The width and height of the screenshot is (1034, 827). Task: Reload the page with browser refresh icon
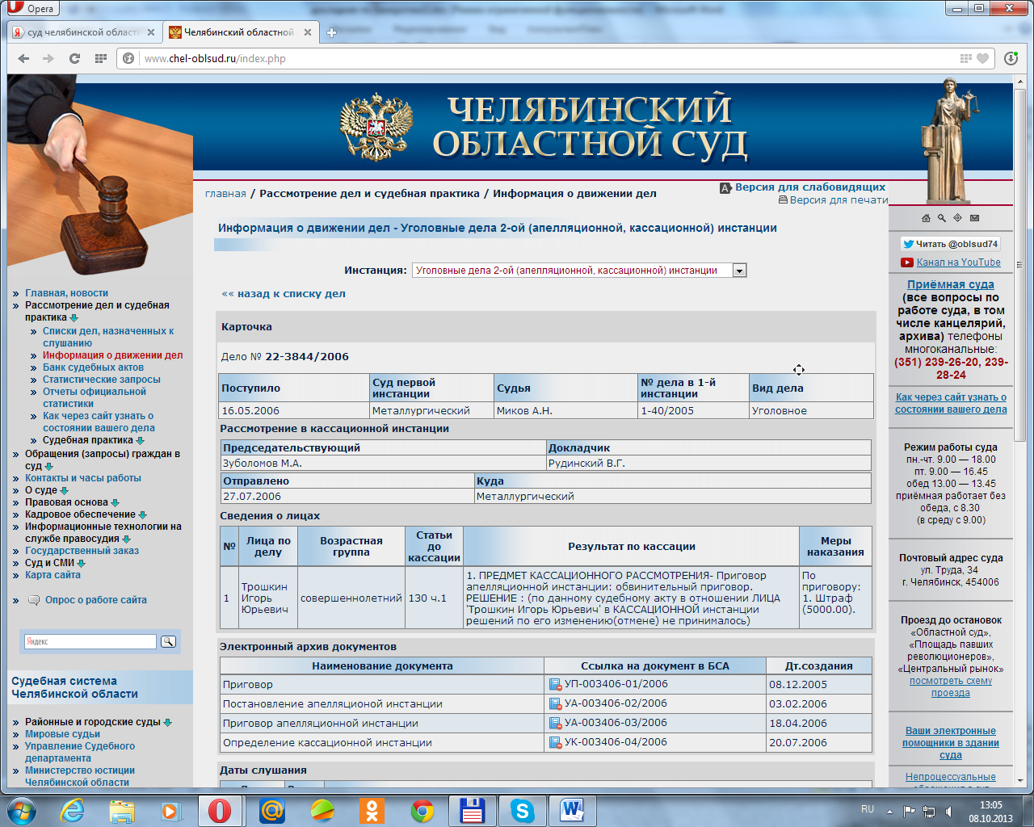[74, 58]
